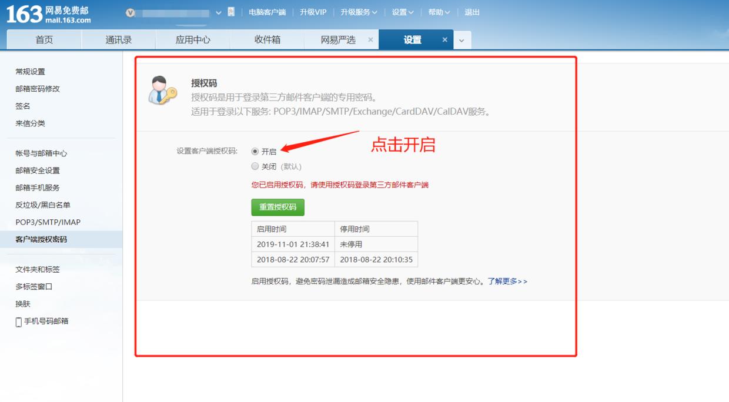Select the 开启 radio button

254,152
